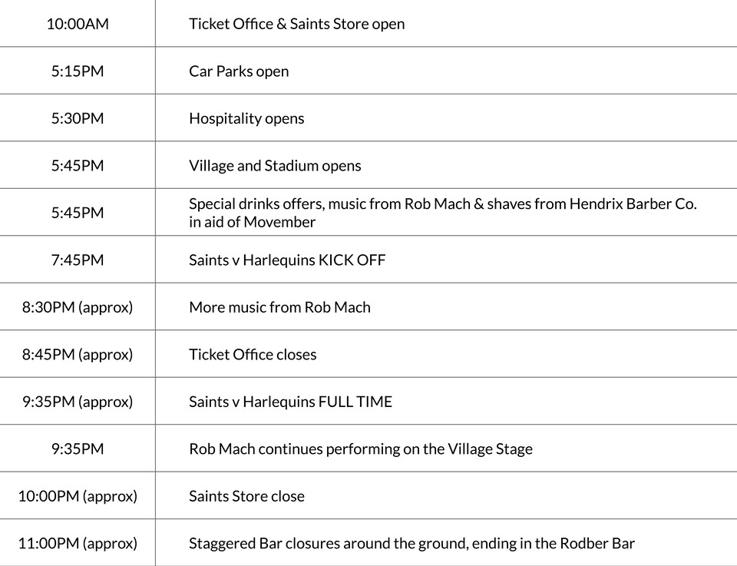
Task: Select 'Saints v Harlequins KICK OFF' entry
Action: [287, 260]
